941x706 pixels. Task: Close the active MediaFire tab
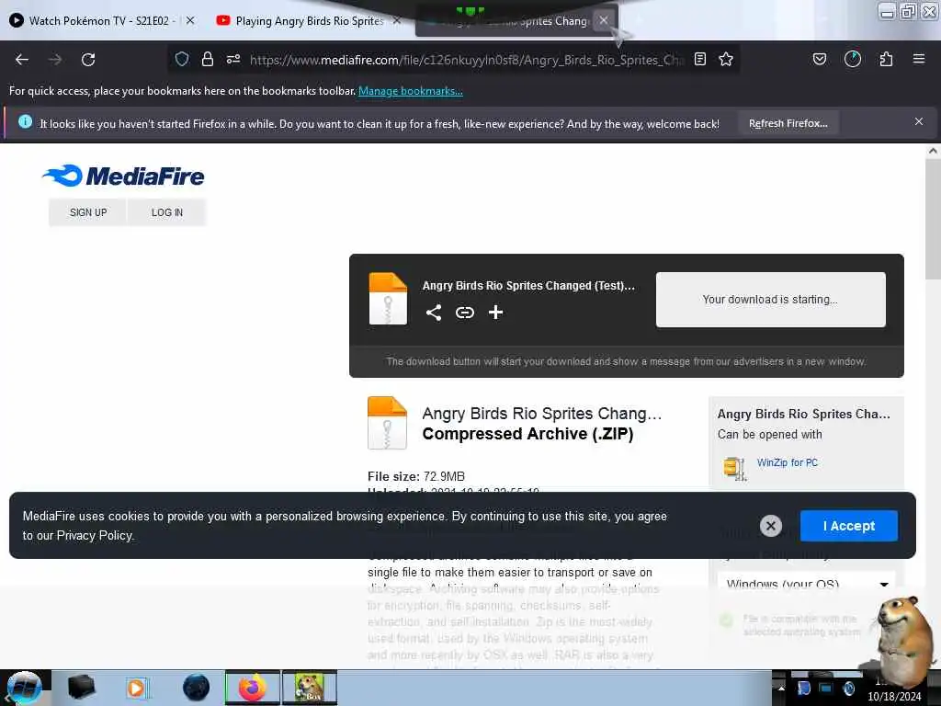coord(604,20)
